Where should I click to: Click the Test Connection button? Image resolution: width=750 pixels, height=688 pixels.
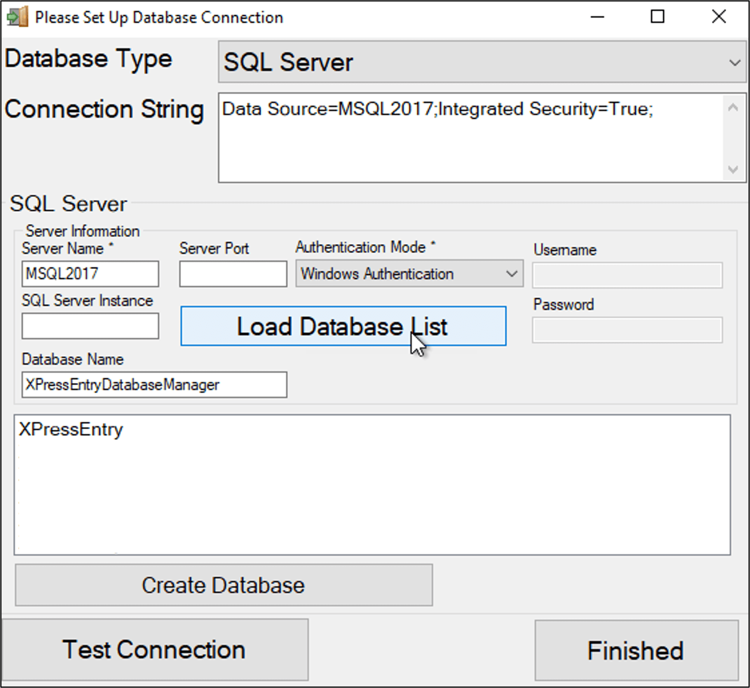pos(155,650)
